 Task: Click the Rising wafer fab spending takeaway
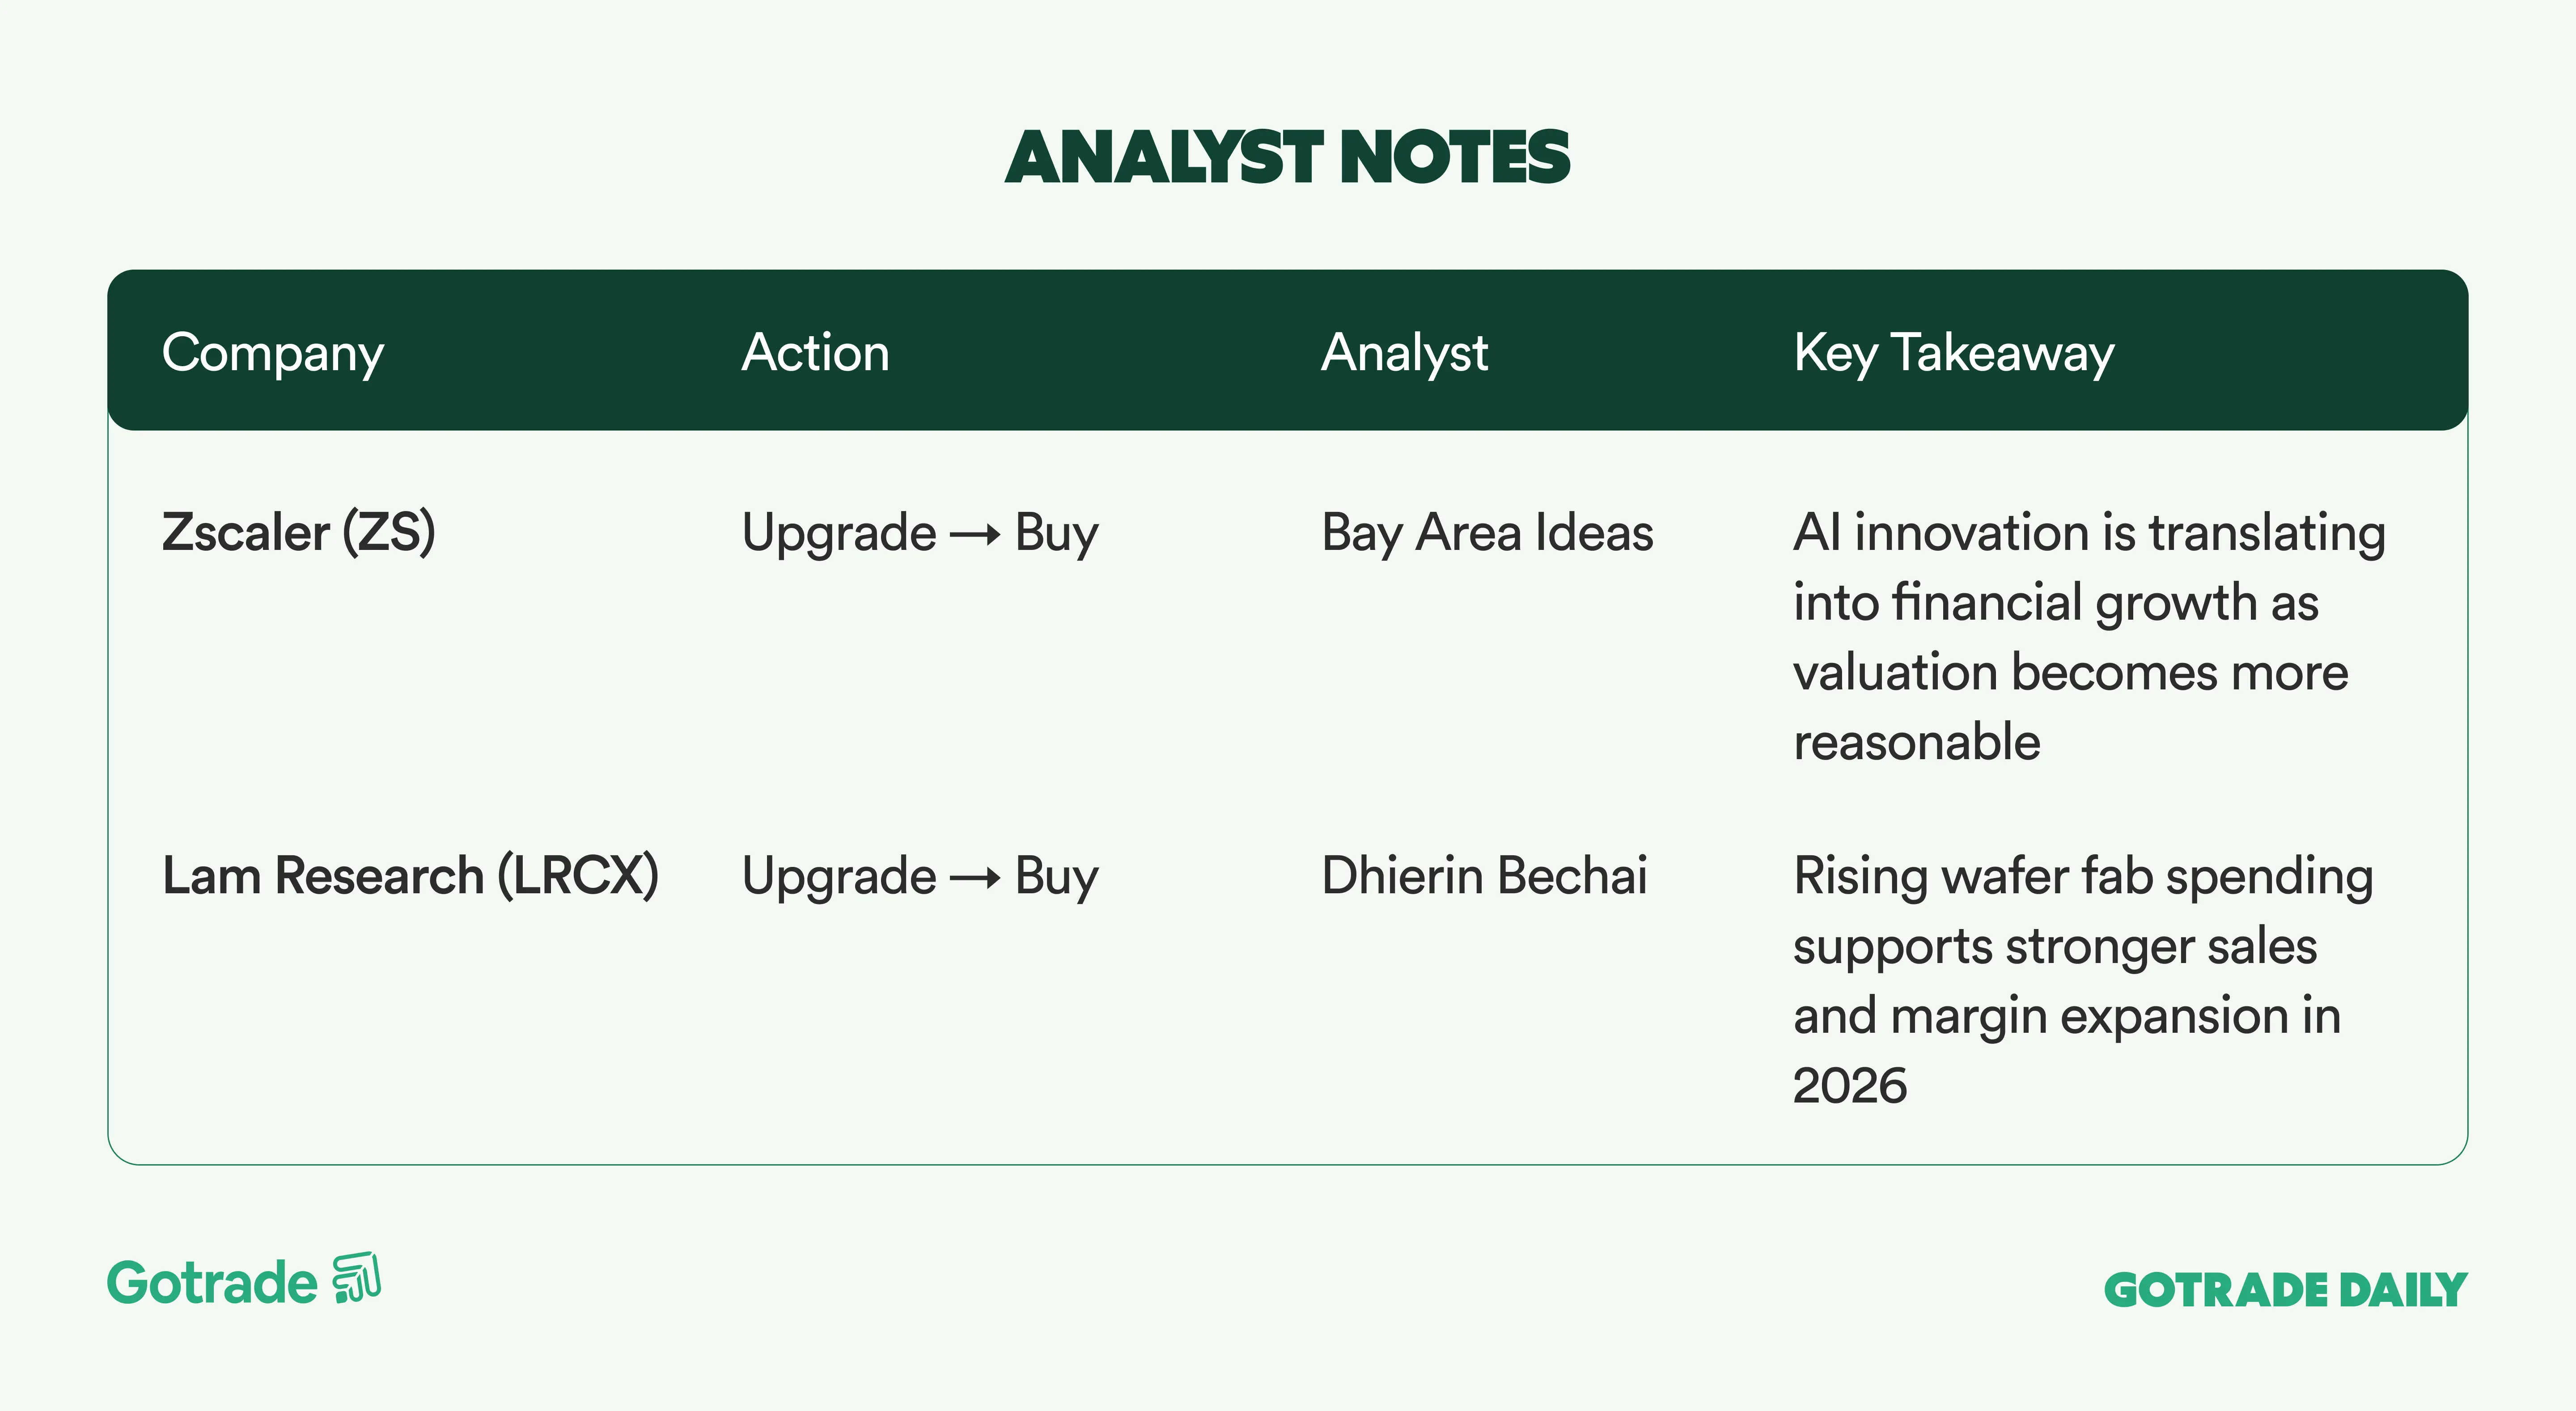2082,980
